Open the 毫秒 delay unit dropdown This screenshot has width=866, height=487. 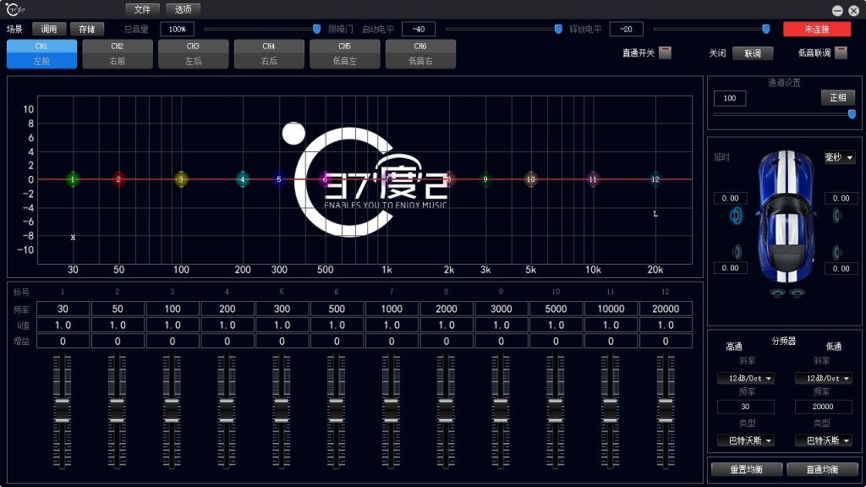pos(839,157)
